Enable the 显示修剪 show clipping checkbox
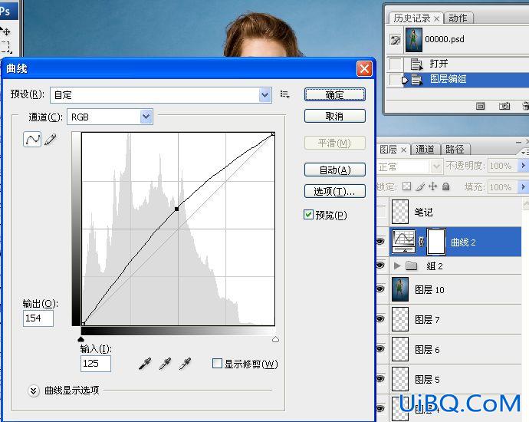The height and width of the screenshot is (422, 529). 217,364
